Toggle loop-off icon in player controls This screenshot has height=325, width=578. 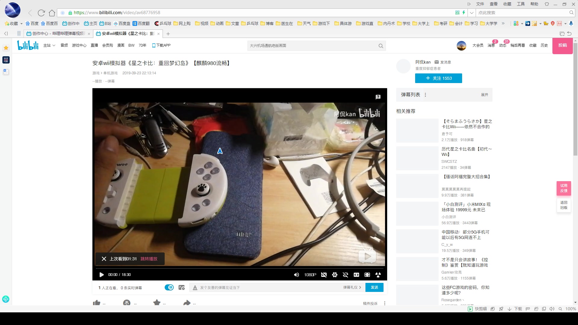click(346, 275)
